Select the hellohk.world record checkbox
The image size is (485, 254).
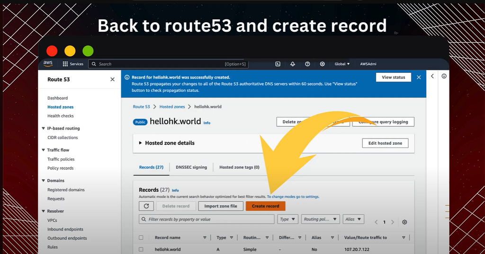[141, 249]
